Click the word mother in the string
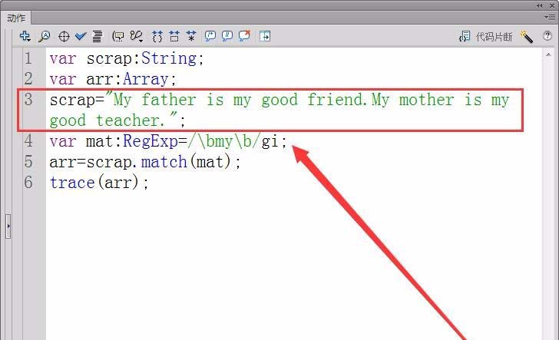 coord(427,100)
